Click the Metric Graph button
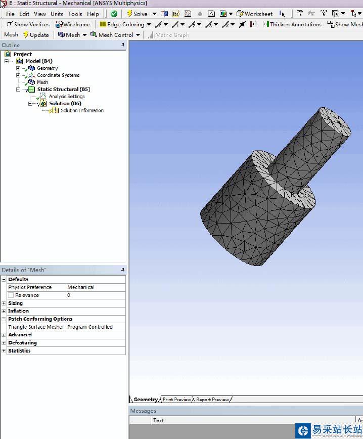 point(168,35)
